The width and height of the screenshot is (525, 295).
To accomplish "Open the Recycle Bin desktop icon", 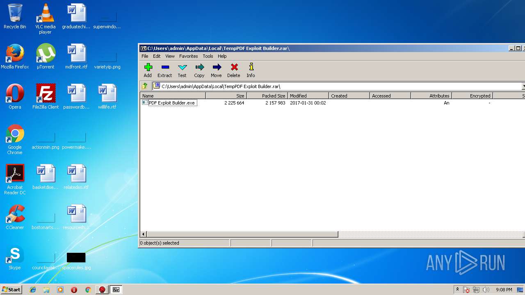I will 15,16.
